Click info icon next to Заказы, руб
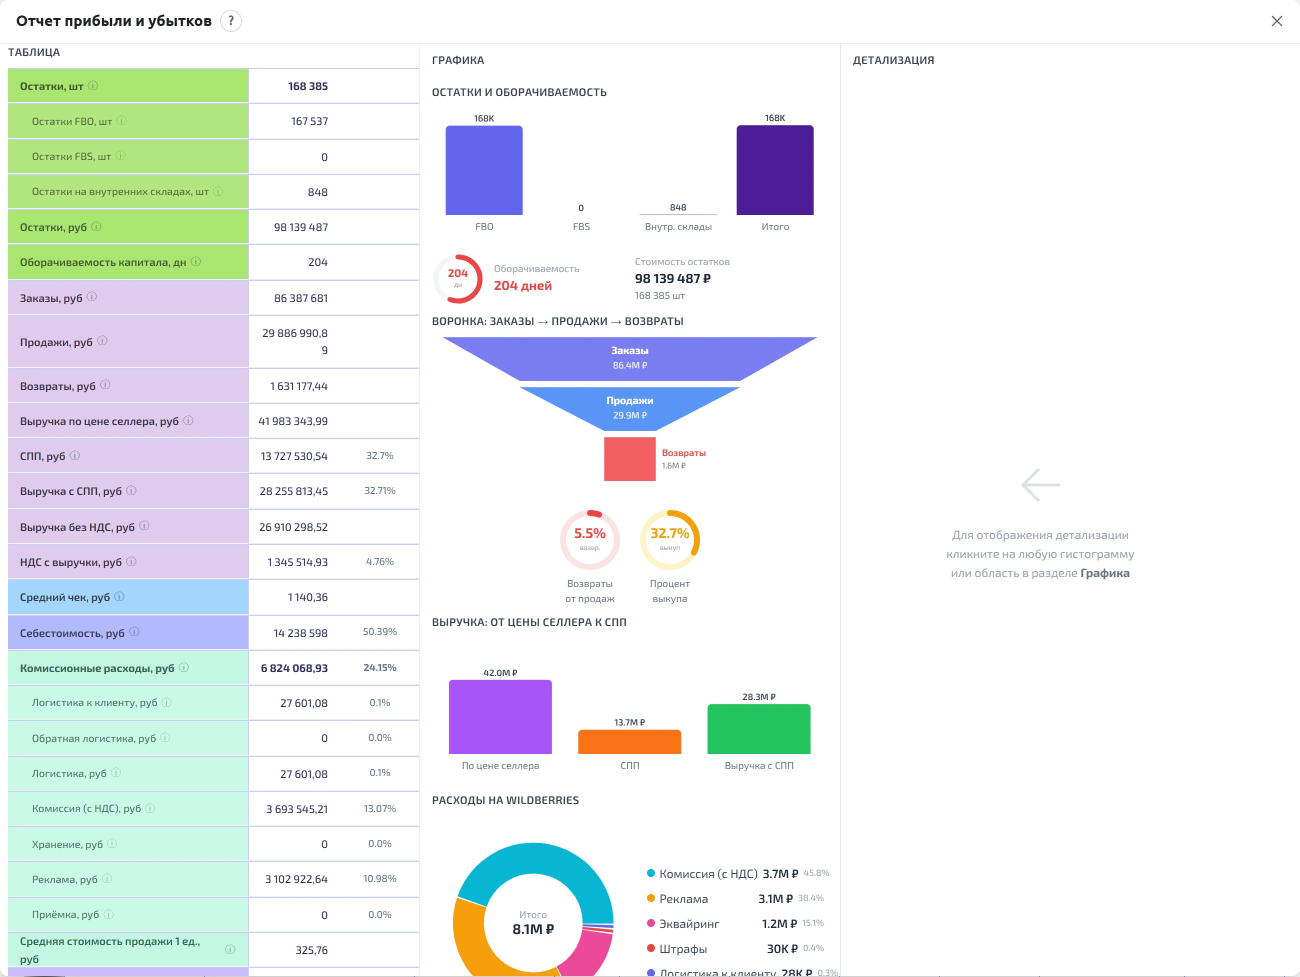The width and height of the screenshot is (1300, 977). 92,297
